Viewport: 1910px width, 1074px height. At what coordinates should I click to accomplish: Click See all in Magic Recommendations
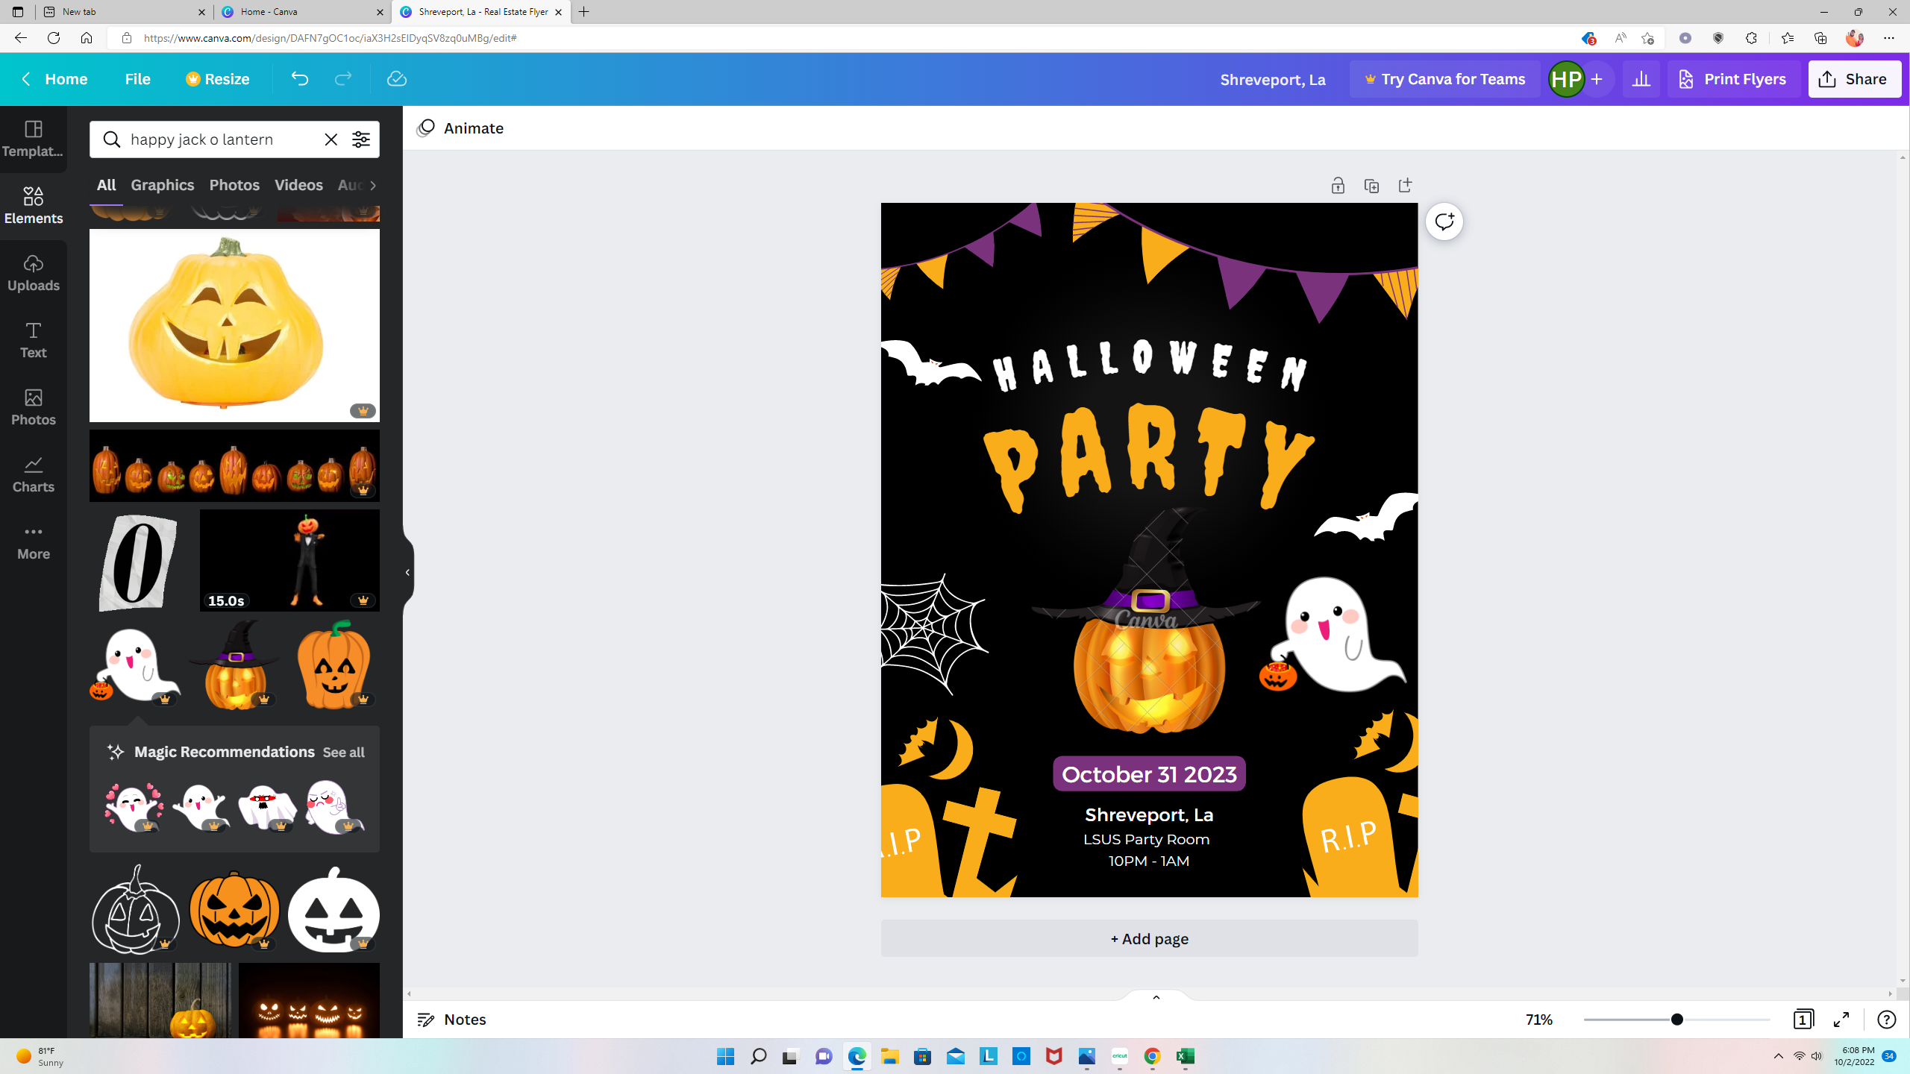tap(343, 752)
